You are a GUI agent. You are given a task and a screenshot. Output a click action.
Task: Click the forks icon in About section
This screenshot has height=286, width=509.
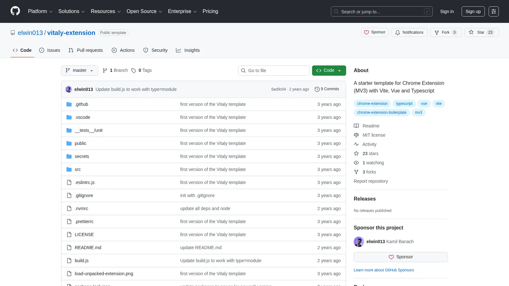pos(356,172)
